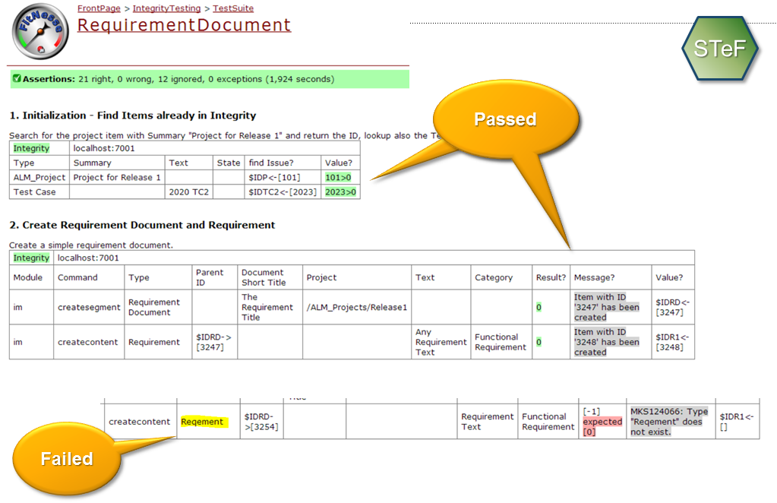Click the '2020 TC2' text cell
The image size is (777, 503).
pyautogui.click(x=189, y=191)
